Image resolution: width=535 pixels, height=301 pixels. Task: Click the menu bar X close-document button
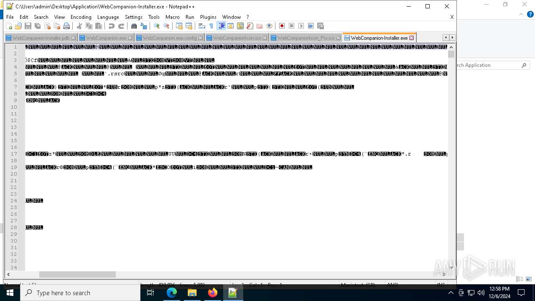pyautogui.click(x=452, y=17)
